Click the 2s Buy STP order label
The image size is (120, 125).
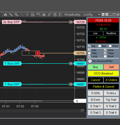pos(12,22)
